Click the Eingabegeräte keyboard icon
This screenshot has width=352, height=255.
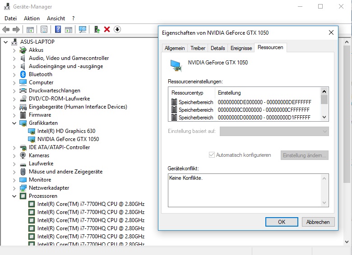(x=23, y=107)
